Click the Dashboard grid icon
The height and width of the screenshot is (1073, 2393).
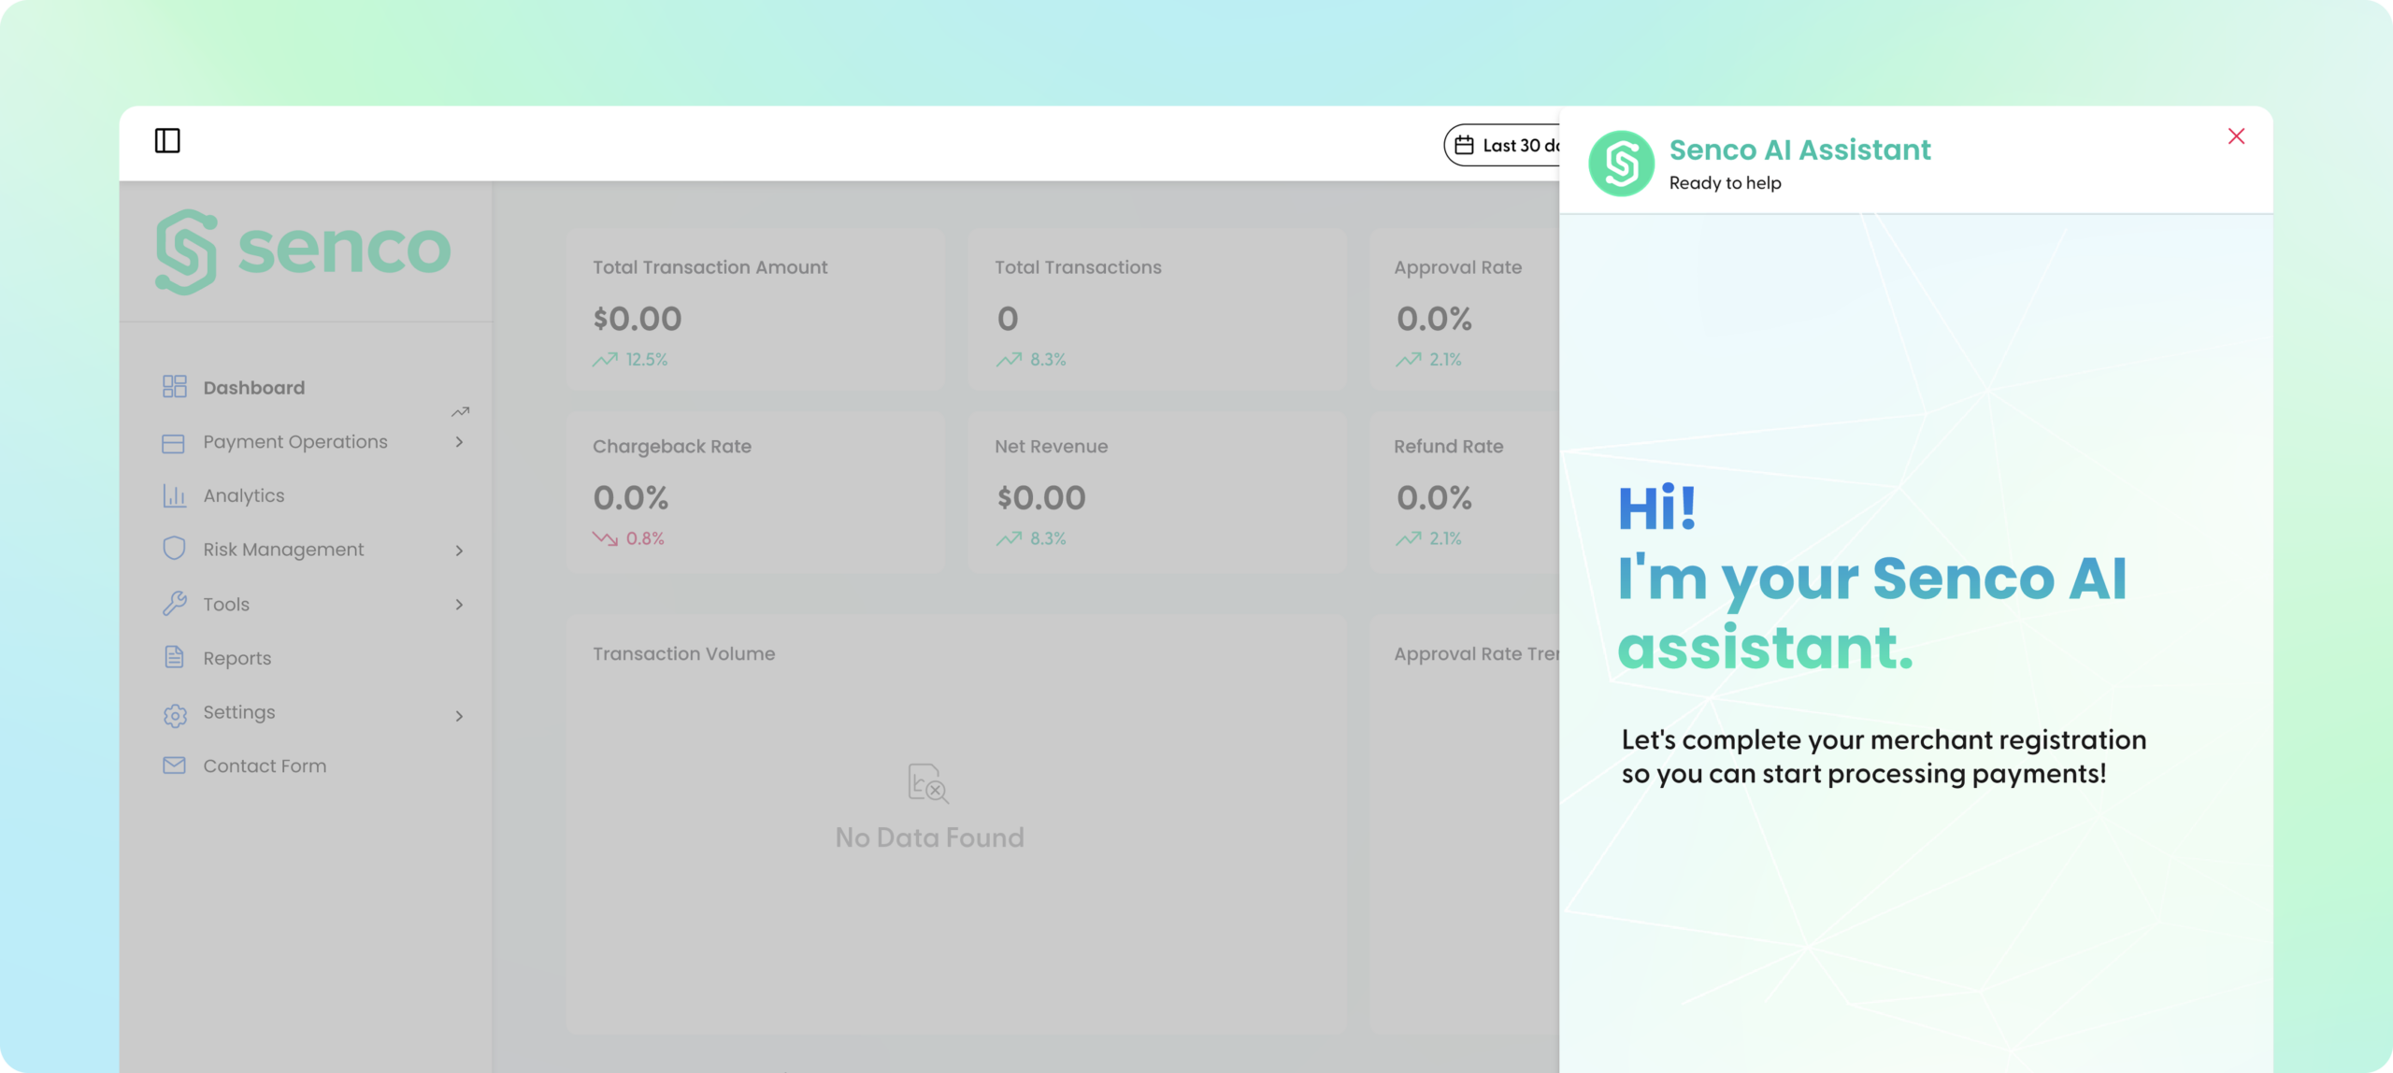174,387
